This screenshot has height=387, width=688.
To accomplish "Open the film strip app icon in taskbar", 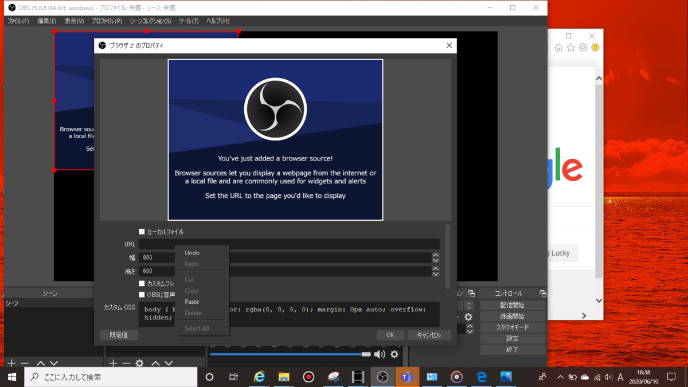I will 358,377.
